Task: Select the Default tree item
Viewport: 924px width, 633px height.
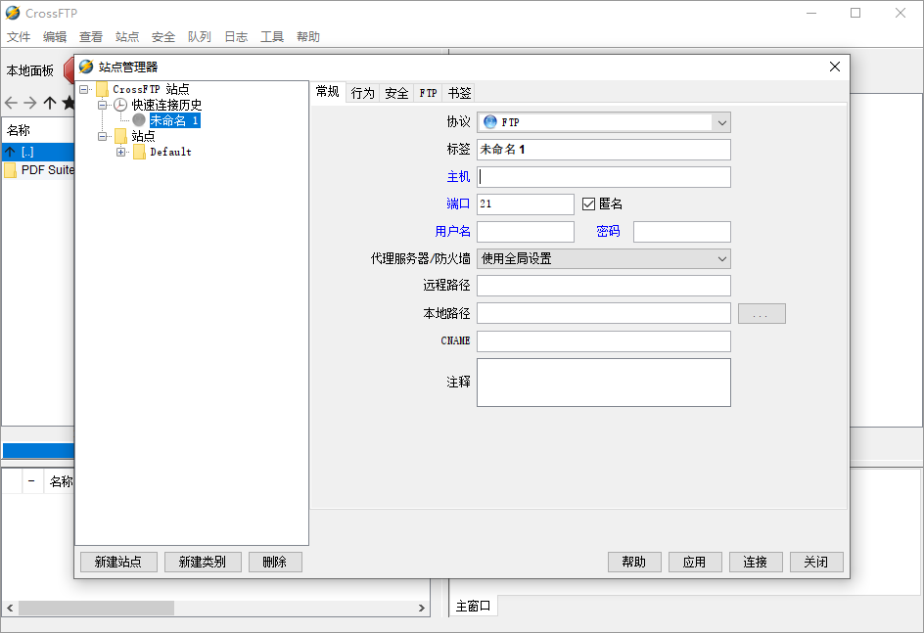Action: (171, 152)
